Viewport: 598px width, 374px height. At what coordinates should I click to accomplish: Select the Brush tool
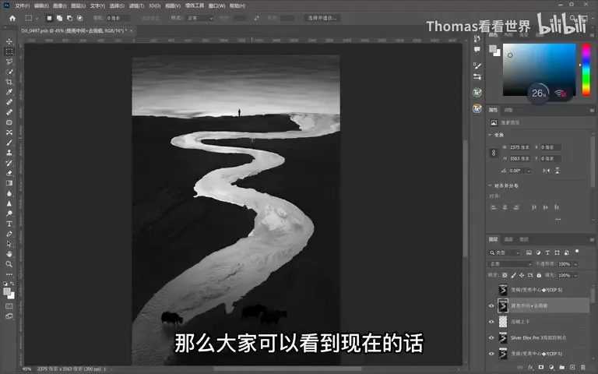(9, 143)
